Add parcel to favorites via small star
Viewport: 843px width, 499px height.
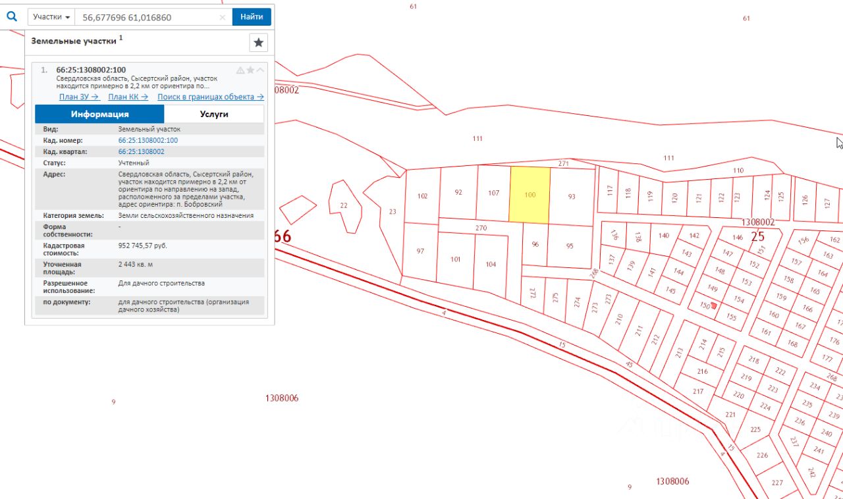coord(250,70)
